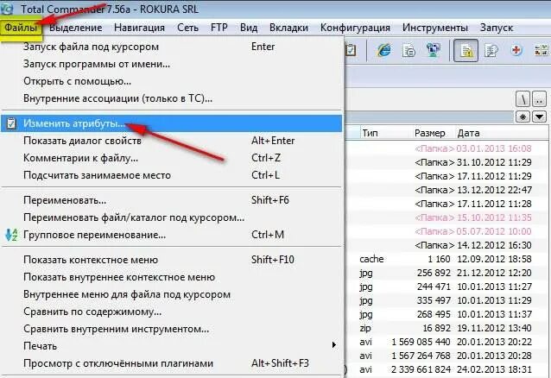Screen dimensions: 551x378
Task: Select folder dated 14.12.2012 16:30
Action: tap(447, 245)
